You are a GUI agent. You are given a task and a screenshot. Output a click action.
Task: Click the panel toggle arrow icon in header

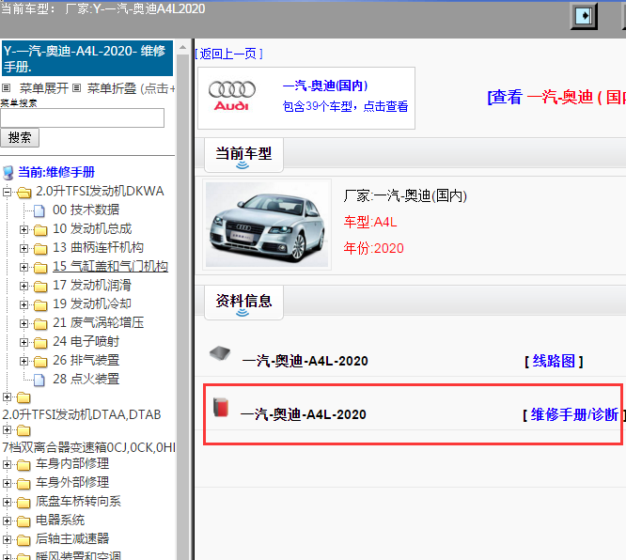click(x=584, y=16)
